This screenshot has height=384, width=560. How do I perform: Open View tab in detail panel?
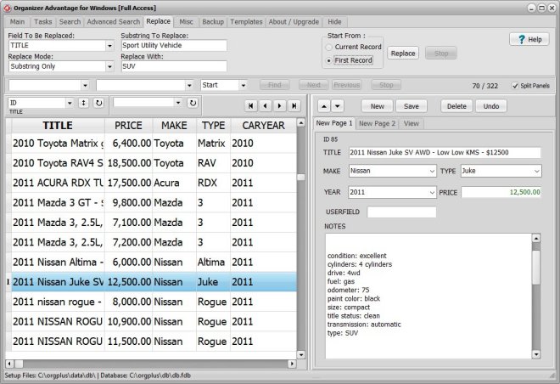411,123
